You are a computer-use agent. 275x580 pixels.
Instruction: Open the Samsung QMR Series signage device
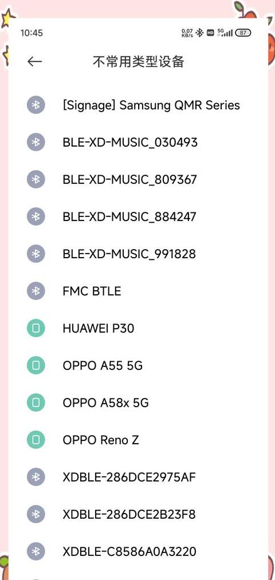click(137, 105)
